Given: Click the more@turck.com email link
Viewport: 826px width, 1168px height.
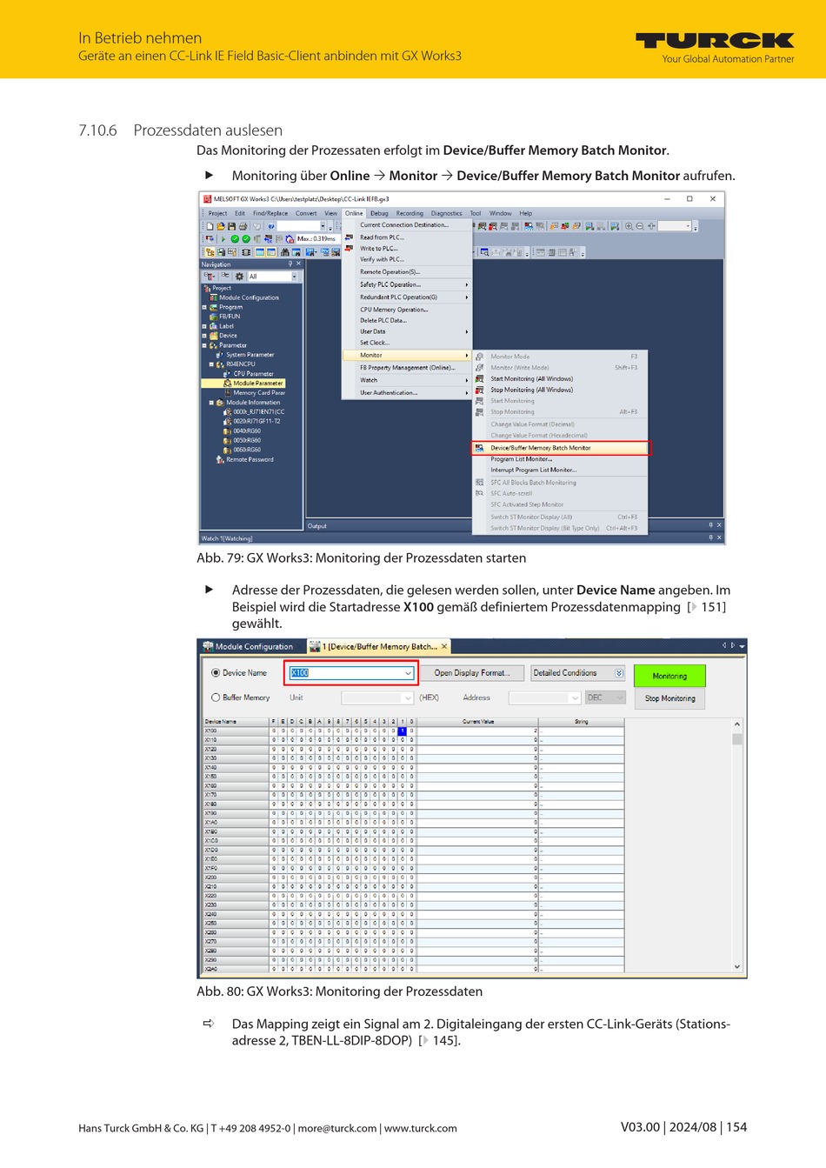Looking at the screenshot, I should (x=337, y=1128).
